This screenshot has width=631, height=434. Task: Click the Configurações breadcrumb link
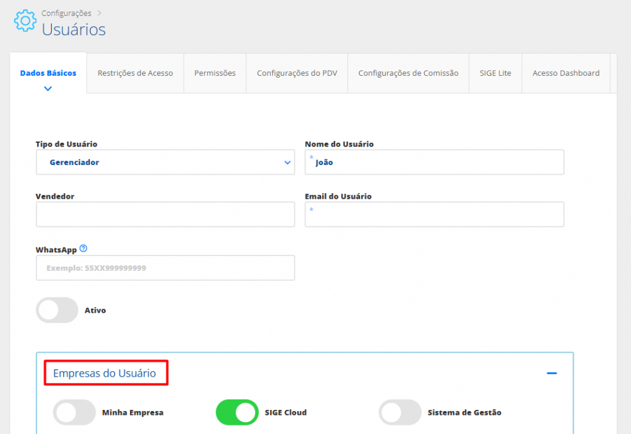pyautogui.click(x=67, y=13)
